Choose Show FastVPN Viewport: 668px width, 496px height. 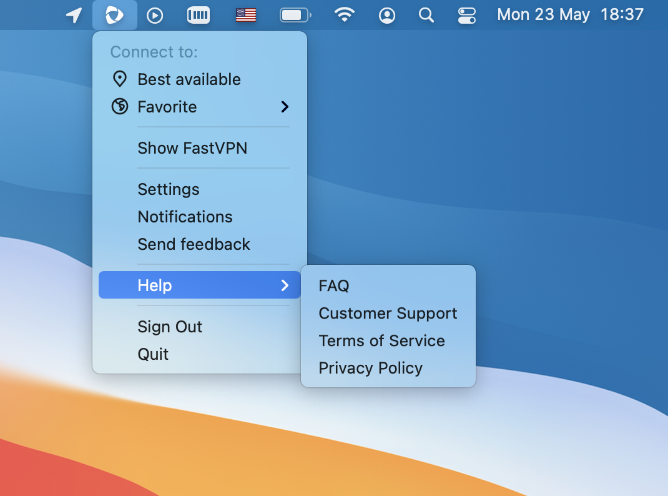(199, 148)
